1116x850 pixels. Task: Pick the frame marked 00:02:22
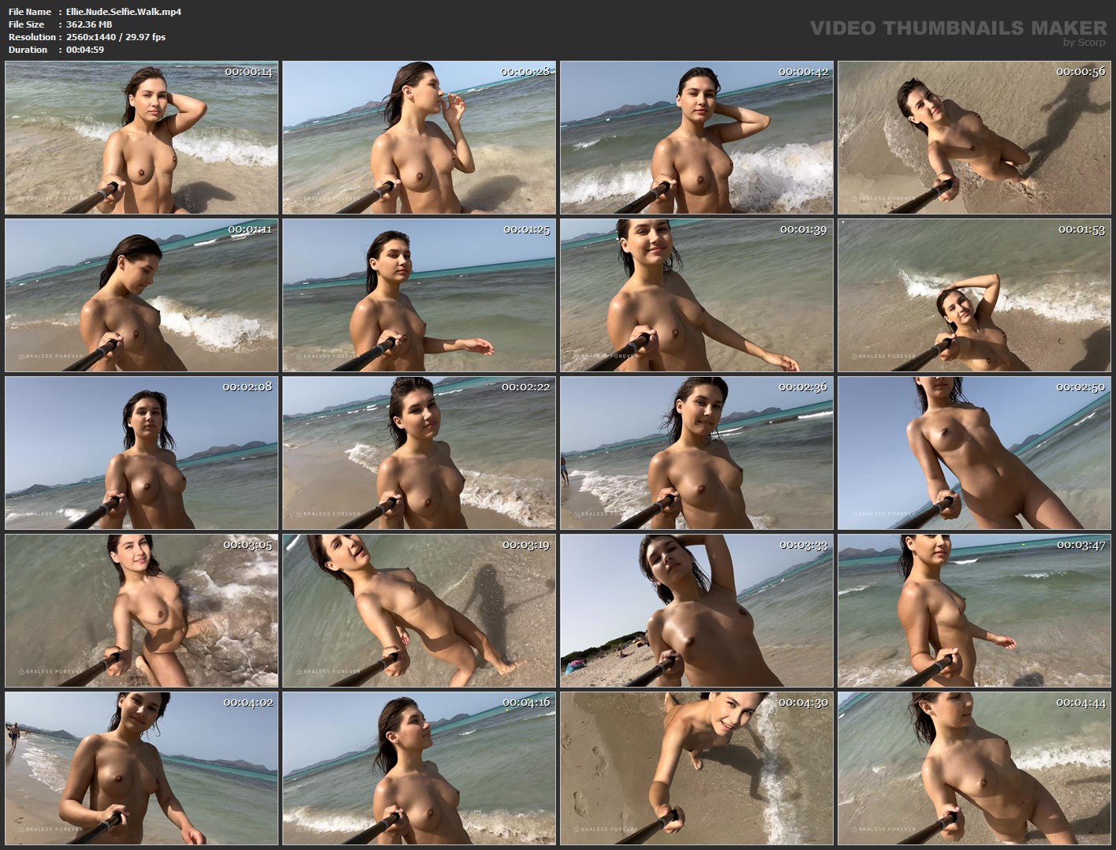coord(420,453)
